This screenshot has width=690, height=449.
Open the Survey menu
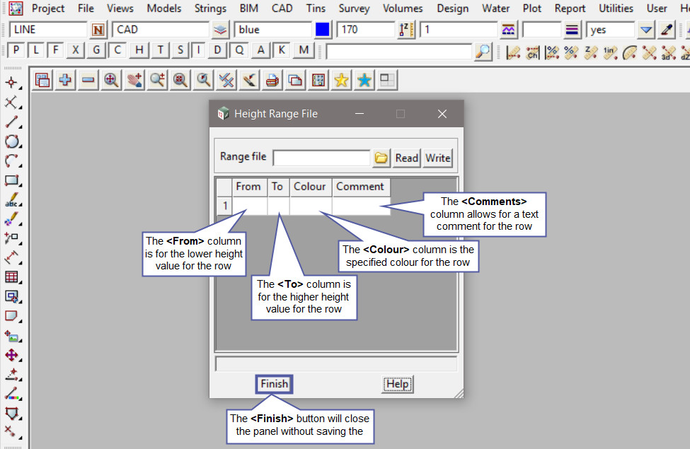tap(354, 8)
